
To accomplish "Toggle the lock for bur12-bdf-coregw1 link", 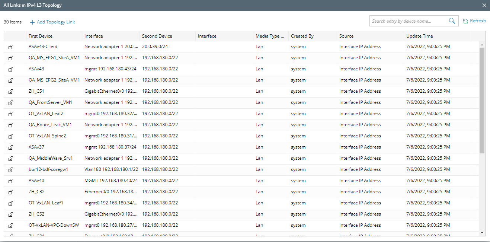I will coord(11,169).
